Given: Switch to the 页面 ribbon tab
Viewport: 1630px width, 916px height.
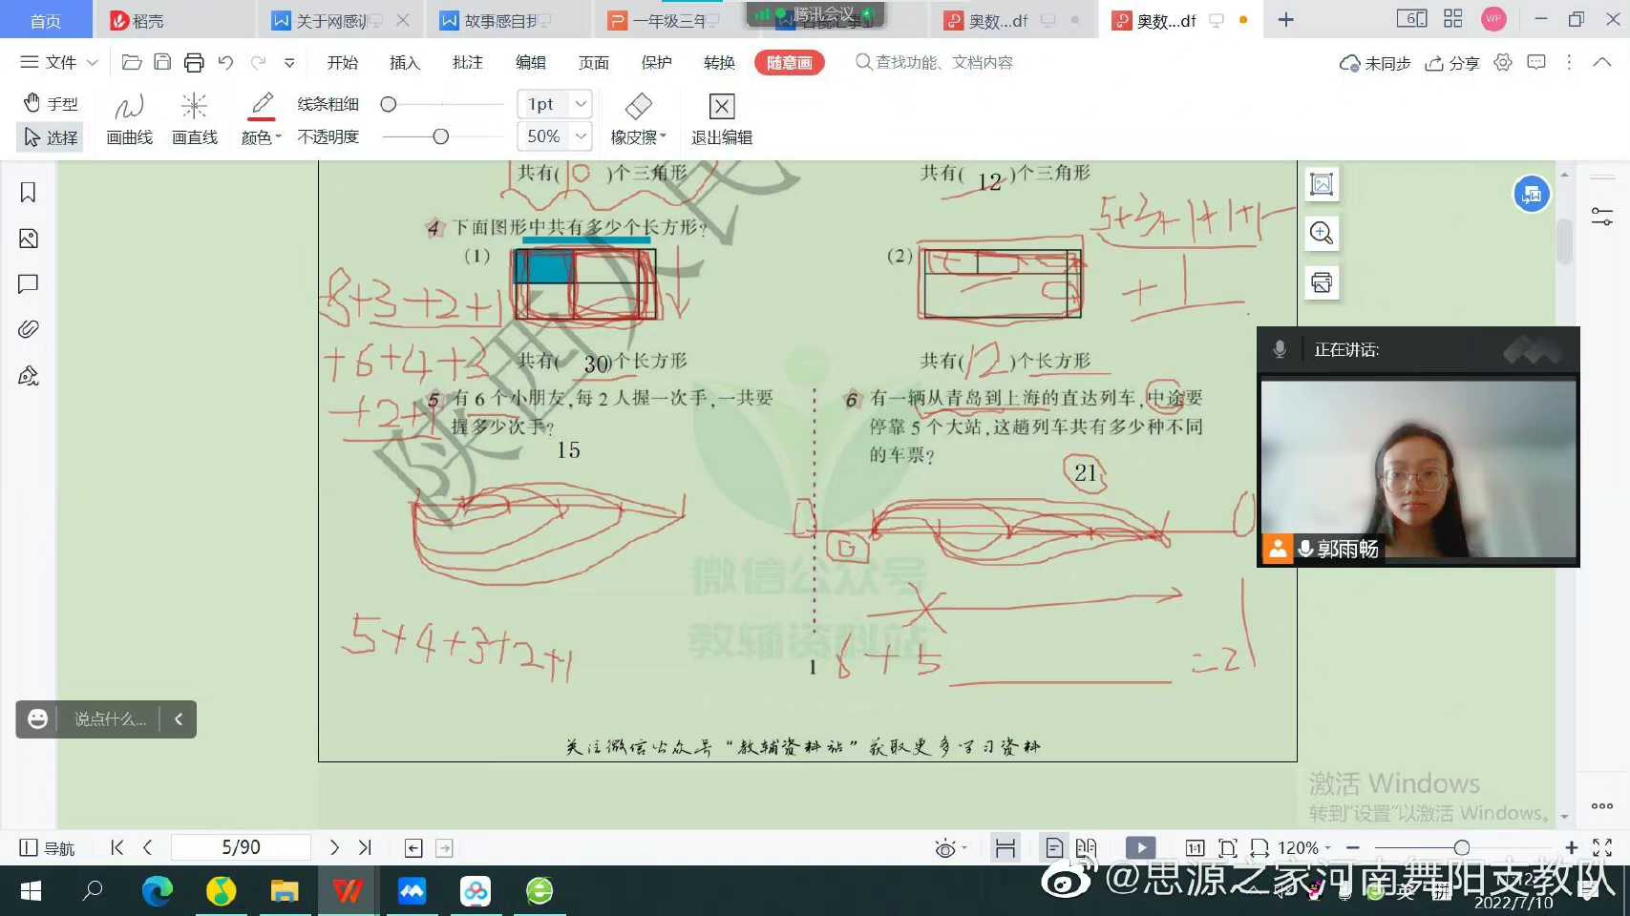Looking at the screenshot, I should click(x=594, y=63).
